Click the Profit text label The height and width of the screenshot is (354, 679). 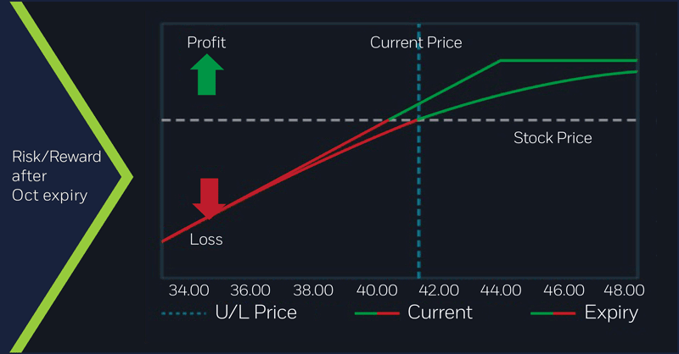(206, 42)
